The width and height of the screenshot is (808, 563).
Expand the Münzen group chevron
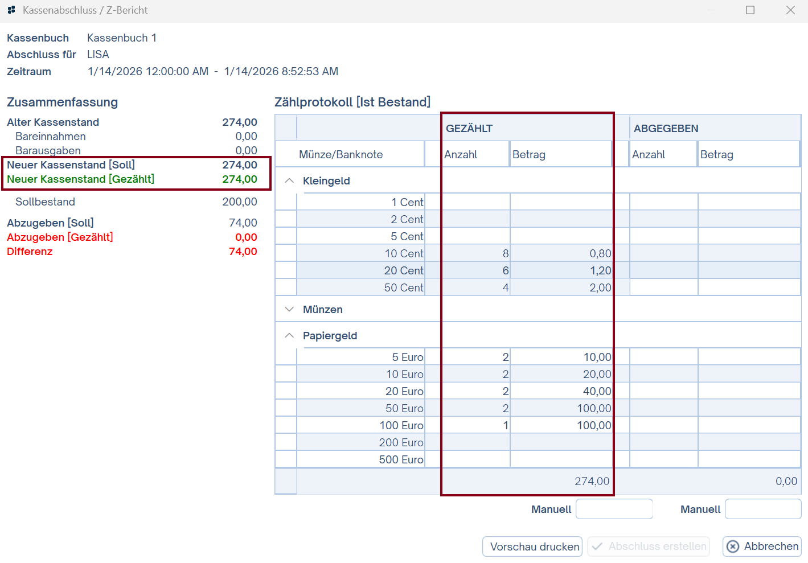pos(289,309)
